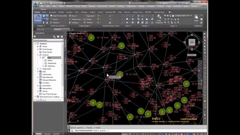The image size is (240, 135).
Task: Switch to the Output ribbon tab
Action: 93,12
